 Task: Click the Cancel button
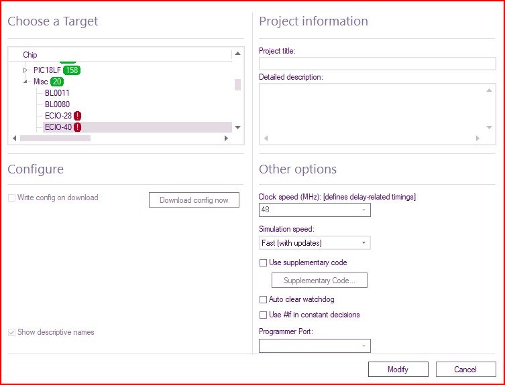465,369
